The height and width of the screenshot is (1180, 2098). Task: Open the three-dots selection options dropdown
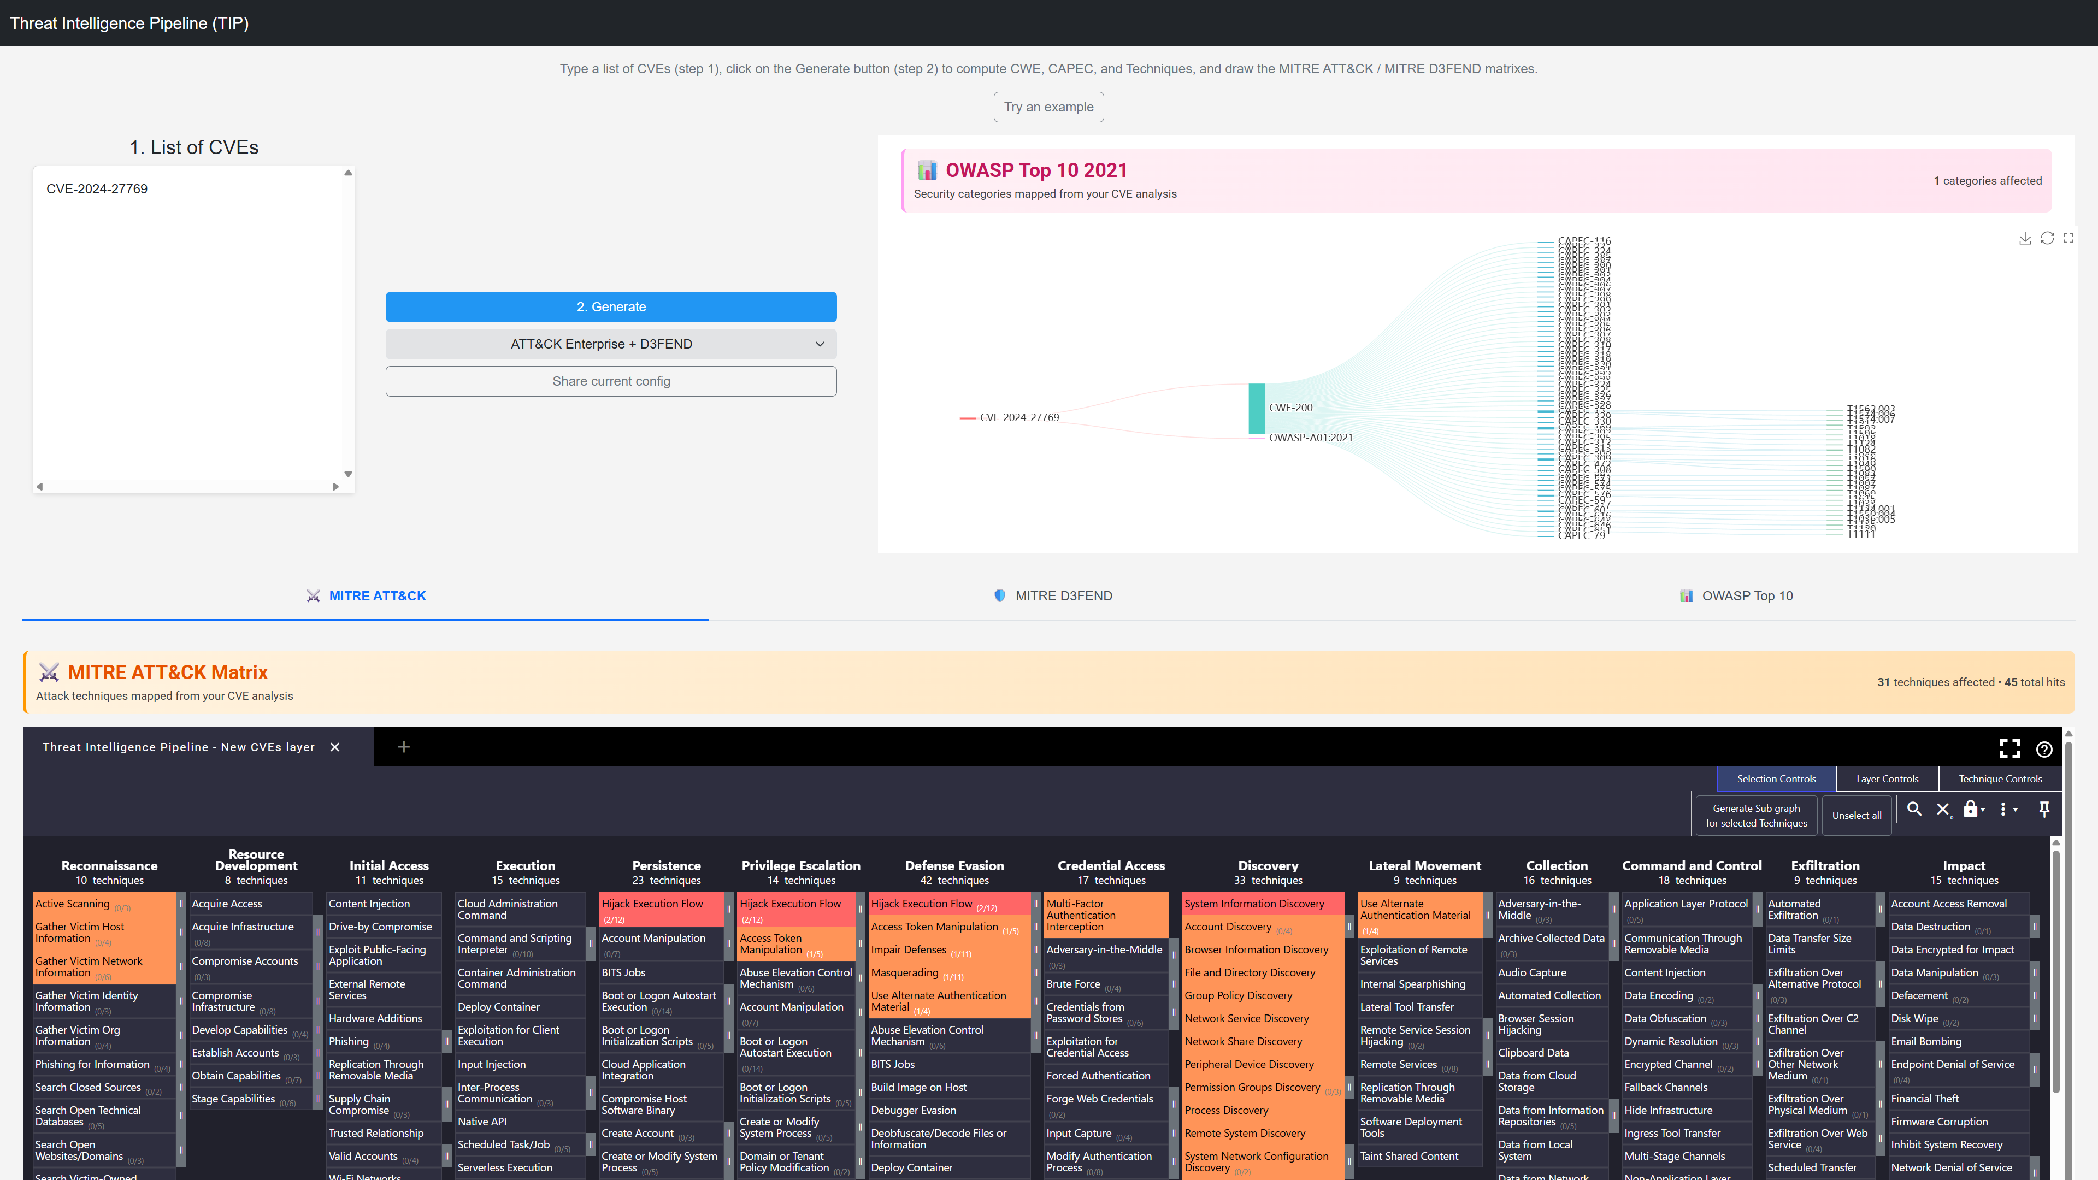tap(2008, 809)
